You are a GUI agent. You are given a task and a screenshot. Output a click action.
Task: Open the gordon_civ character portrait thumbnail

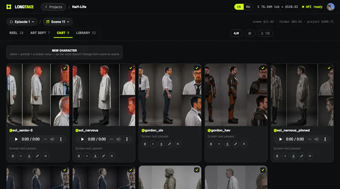(170, 95)
